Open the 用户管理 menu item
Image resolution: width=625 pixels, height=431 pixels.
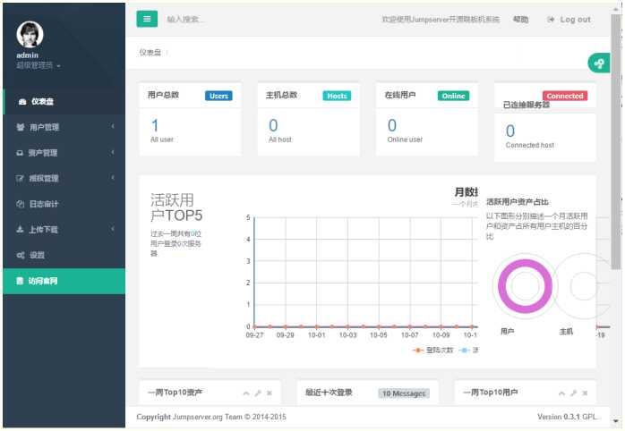[x=64, y=127]
